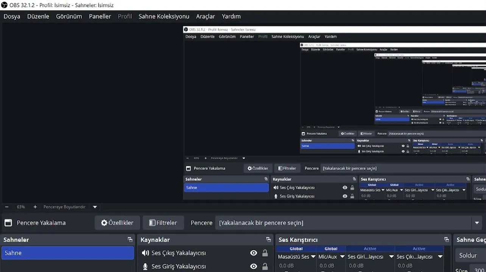Viewport: 486px width, 272px height.
Task: Click the Active label above Ses Giri...layıcısı
Action: click(x=370, y=249)
